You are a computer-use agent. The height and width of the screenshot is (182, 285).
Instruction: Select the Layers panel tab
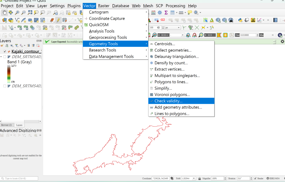click(19, 125)
